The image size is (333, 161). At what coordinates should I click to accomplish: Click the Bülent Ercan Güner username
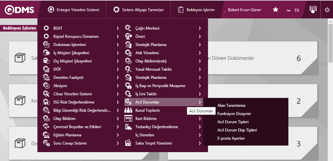pyautogui.click(x=244, y=10)
